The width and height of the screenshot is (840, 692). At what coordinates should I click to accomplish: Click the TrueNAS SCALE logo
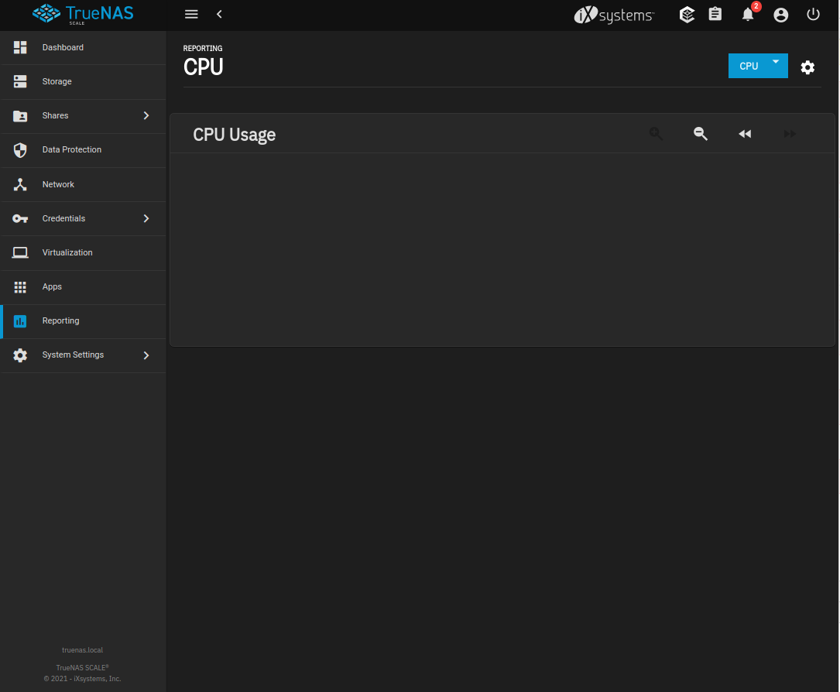(x=83, y=14)
